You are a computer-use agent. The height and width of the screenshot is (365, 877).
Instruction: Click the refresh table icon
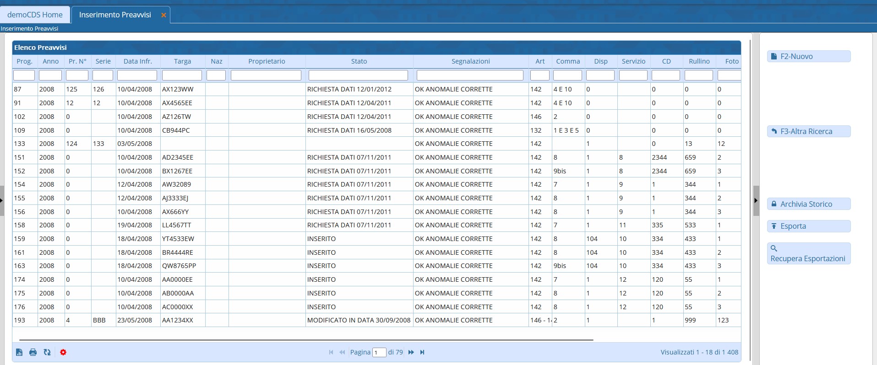point(47,352)
